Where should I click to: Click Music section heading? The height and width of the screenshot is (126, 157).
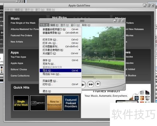[x=15, y=19]
